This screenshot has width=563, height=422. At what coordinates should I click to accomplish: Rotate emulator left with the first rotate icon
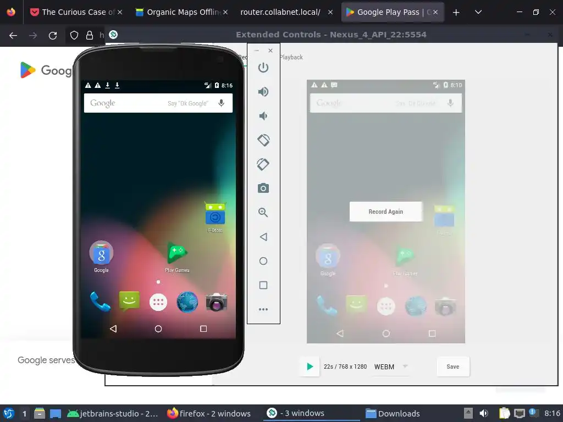263,140
